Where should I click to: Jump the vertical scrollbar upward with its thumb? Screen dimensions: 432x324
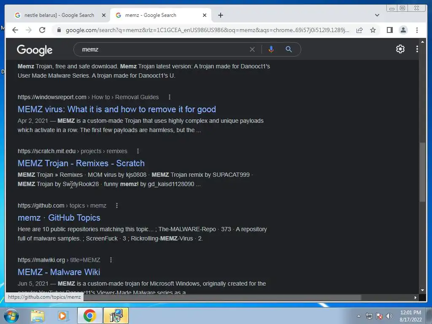422,172
